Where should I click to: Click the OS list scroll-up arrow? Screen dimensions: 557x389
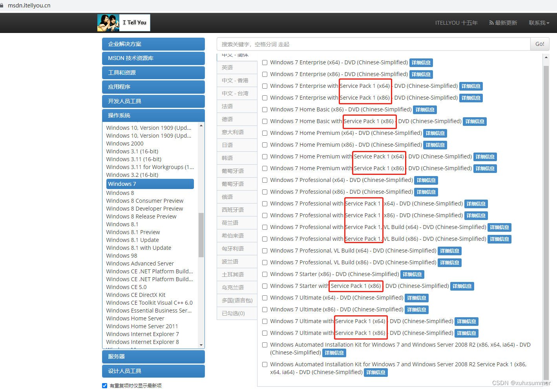(201, 125)
